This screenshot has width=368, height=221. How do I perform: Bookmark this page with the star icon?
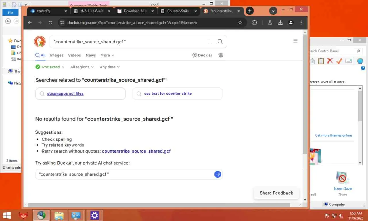[x=240, y=22]
